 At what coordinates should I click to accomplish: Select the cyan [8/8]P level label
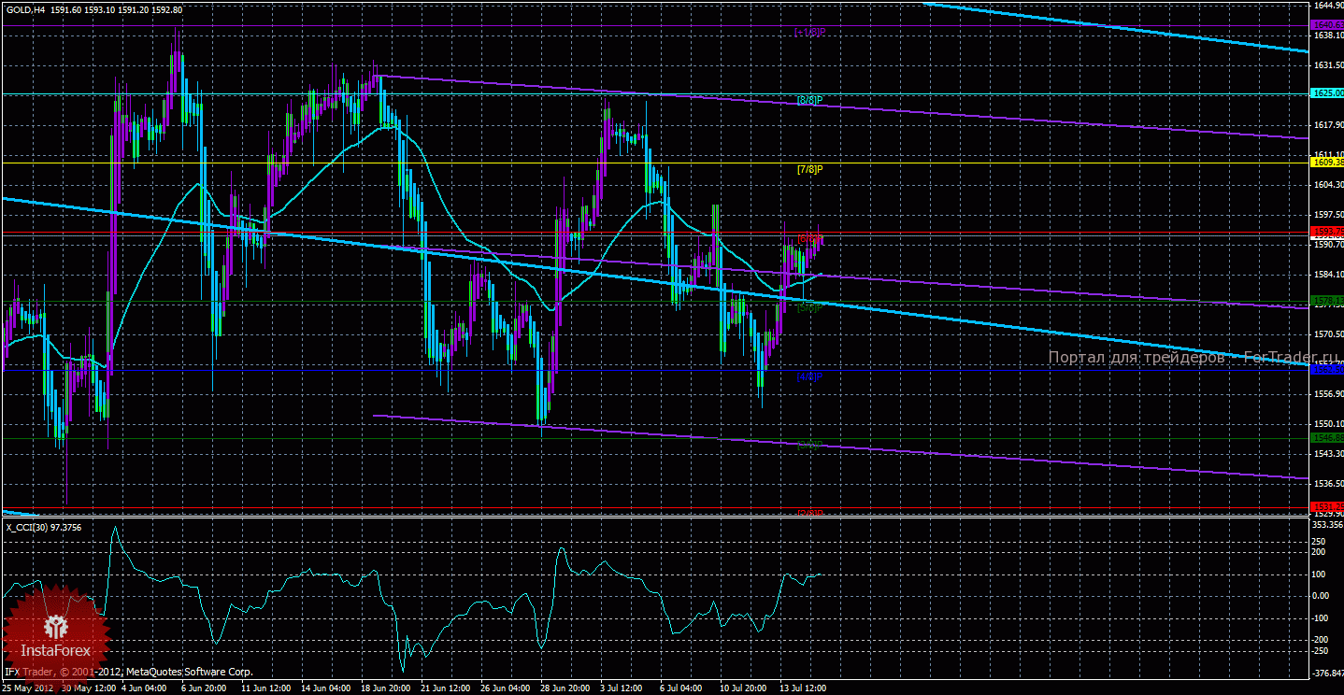809,100
